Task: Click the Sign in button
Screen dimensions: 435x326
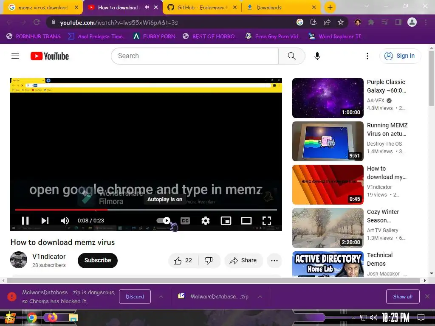Action: click(400, 56)
